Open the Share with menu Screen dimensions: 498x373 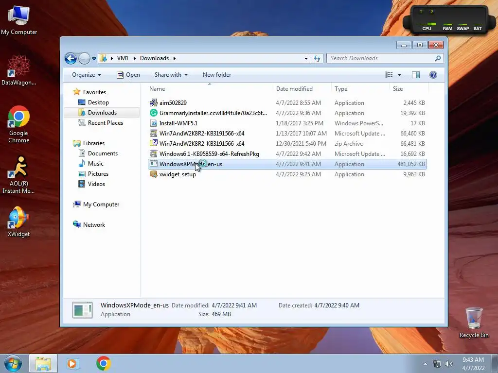(x=171, y=75)
